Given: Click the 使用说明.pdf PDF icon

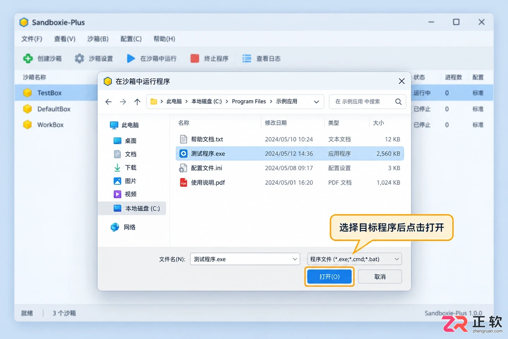Looking at the screenshot, I should [x=183, y=182].
